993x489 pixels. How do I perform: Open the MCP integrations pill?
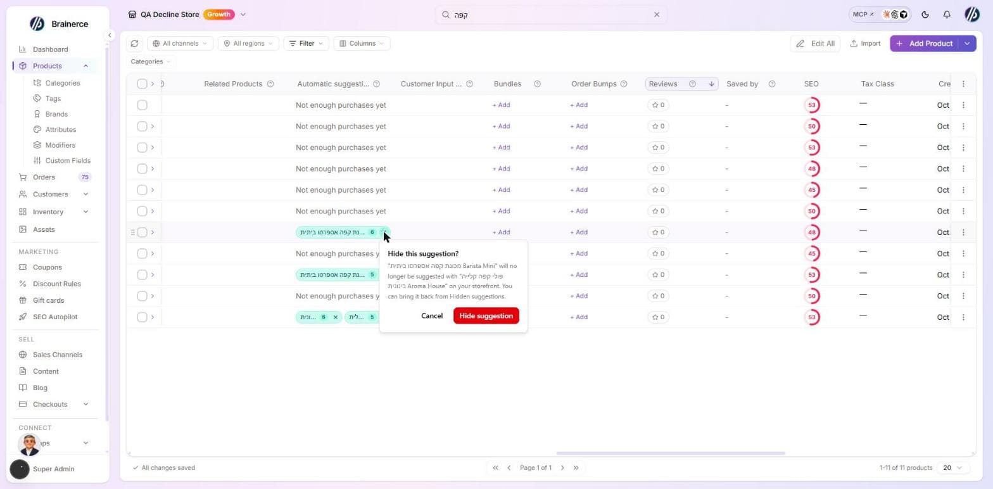pyautogui.click(x=880, y=15)
